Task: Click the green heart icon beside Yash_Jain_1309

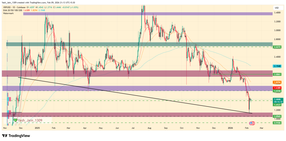Action: click(x=15, y=120)
